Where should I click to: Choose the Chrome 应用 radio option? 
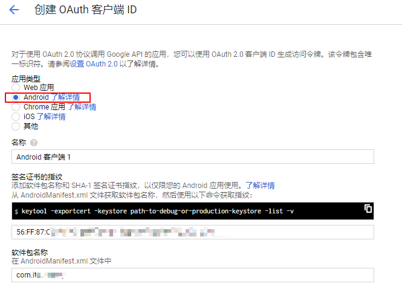pyautogui.click(x=16, y=107)
